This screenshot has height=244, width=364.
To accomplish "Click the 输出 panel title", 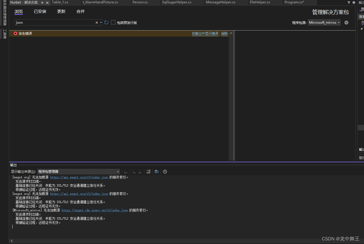I will click(x=13, y=165).
